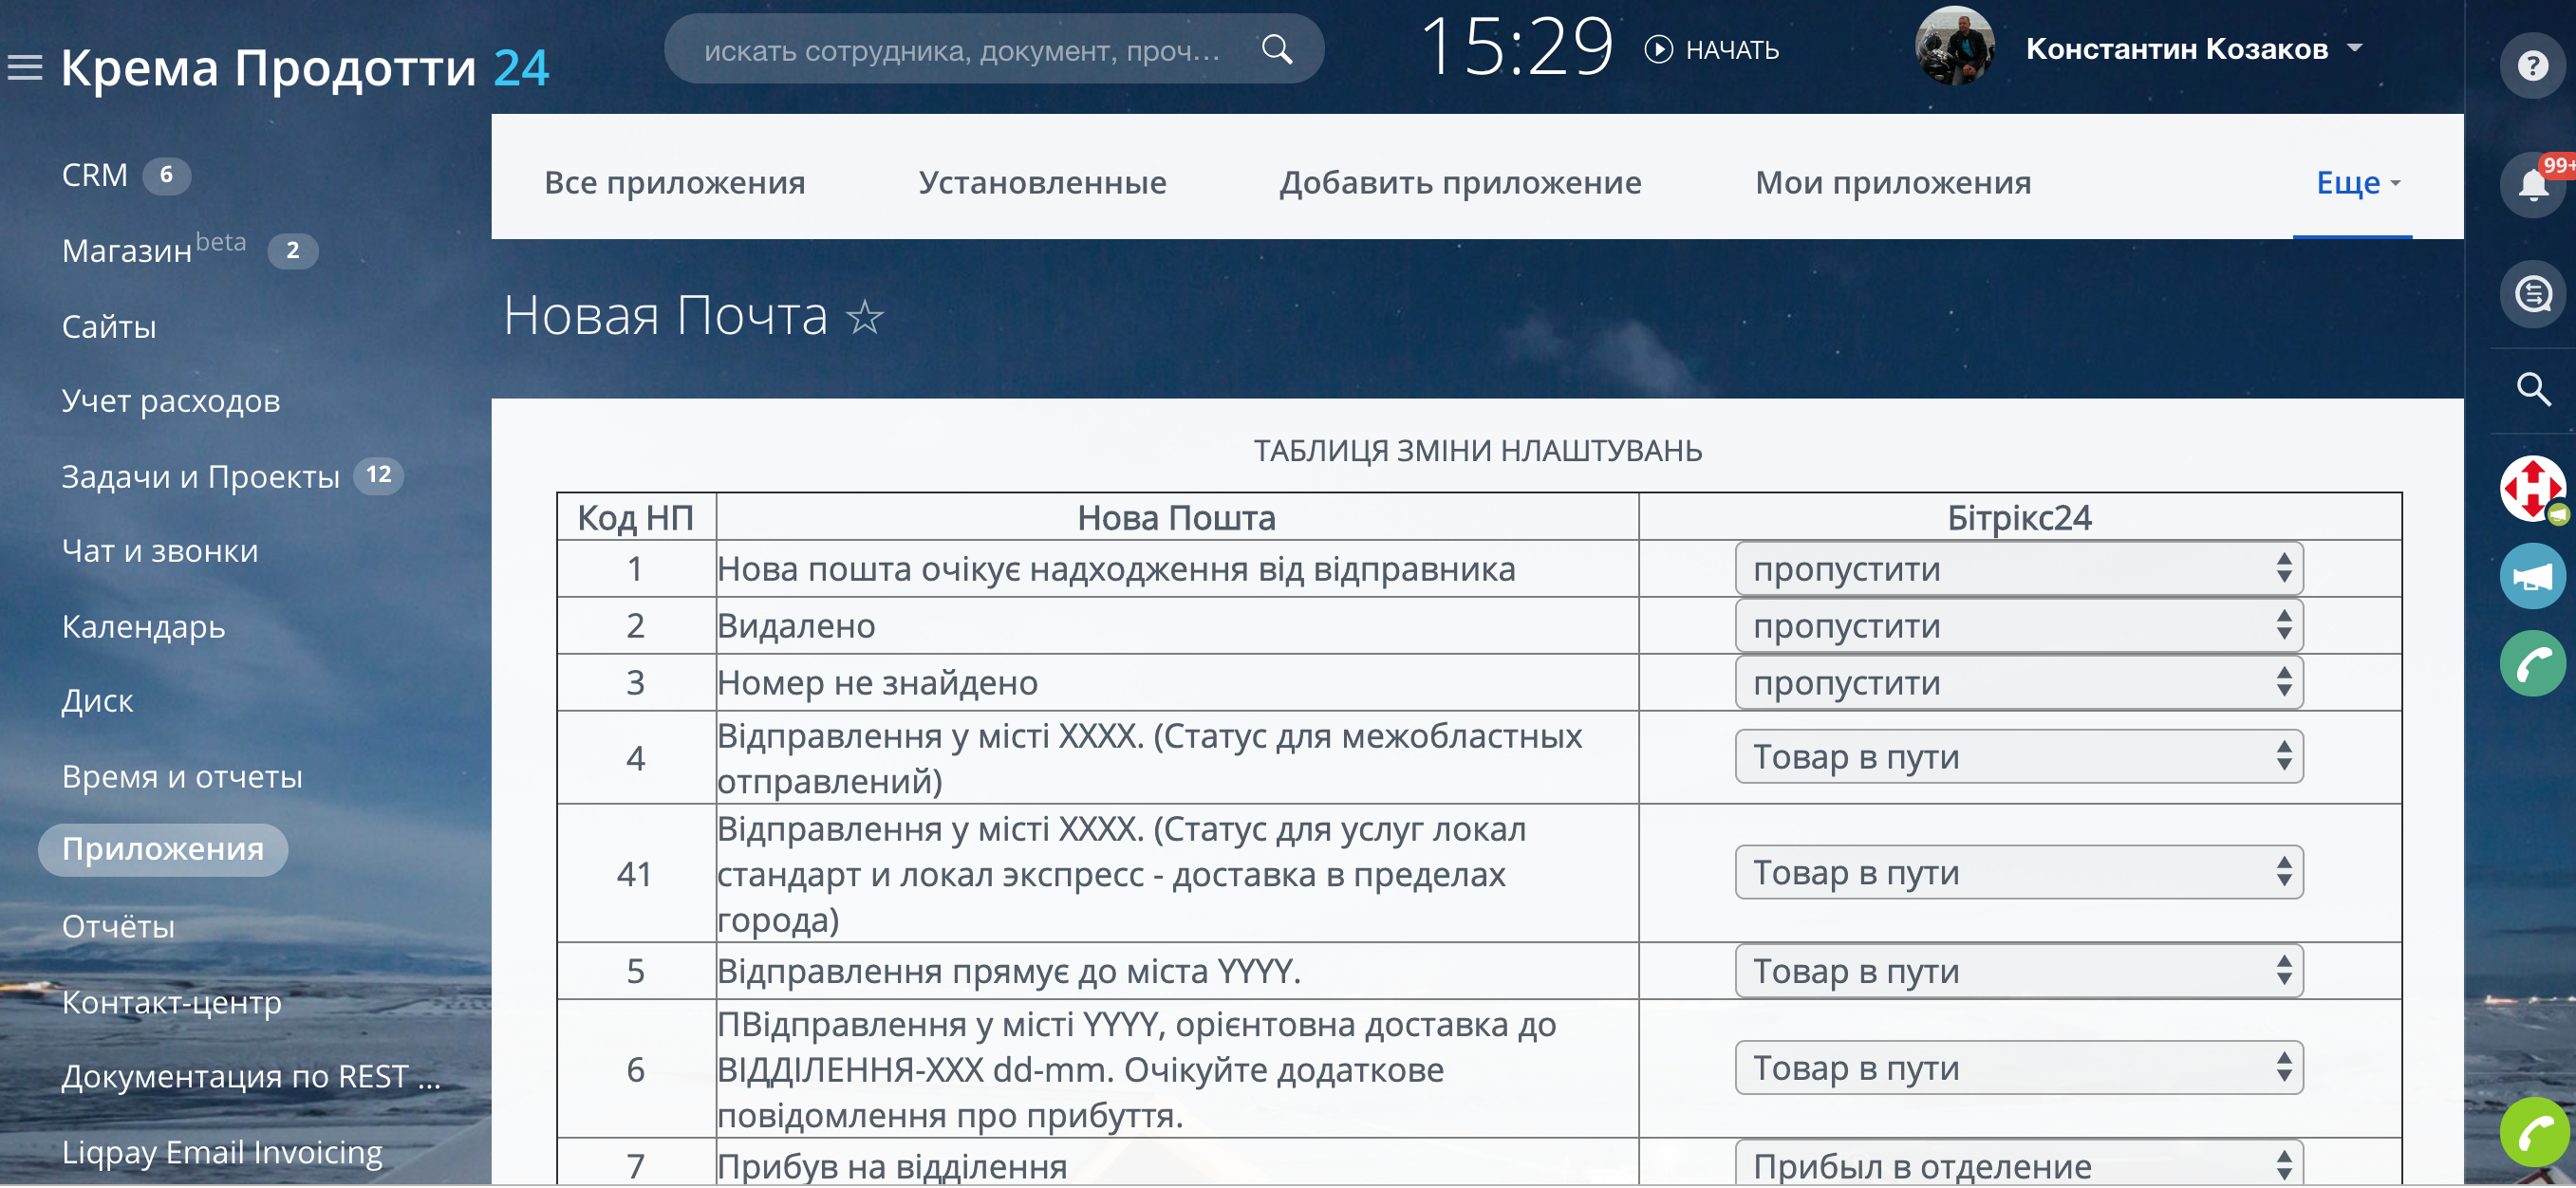This screenshot has width=2576, height=1188.
Task: Open status dropdown for Видалено row
Action: click(2018, 626)
